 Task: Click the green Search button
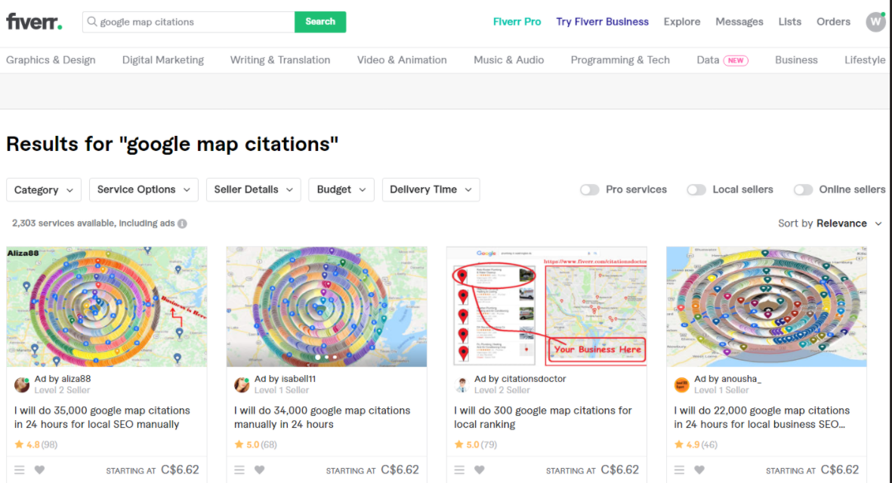(x=320, y=22)
